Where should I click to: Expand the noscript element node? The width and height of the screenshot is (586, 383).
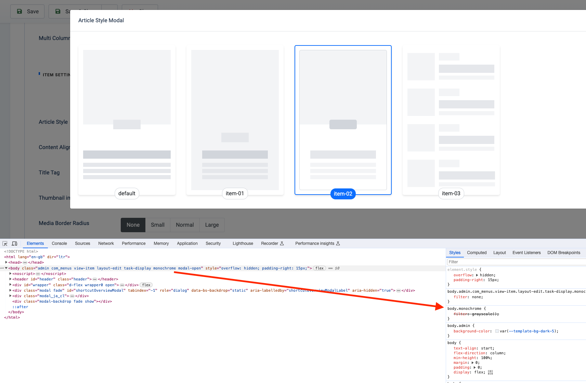pyautogui.click(x=10, y=274)
